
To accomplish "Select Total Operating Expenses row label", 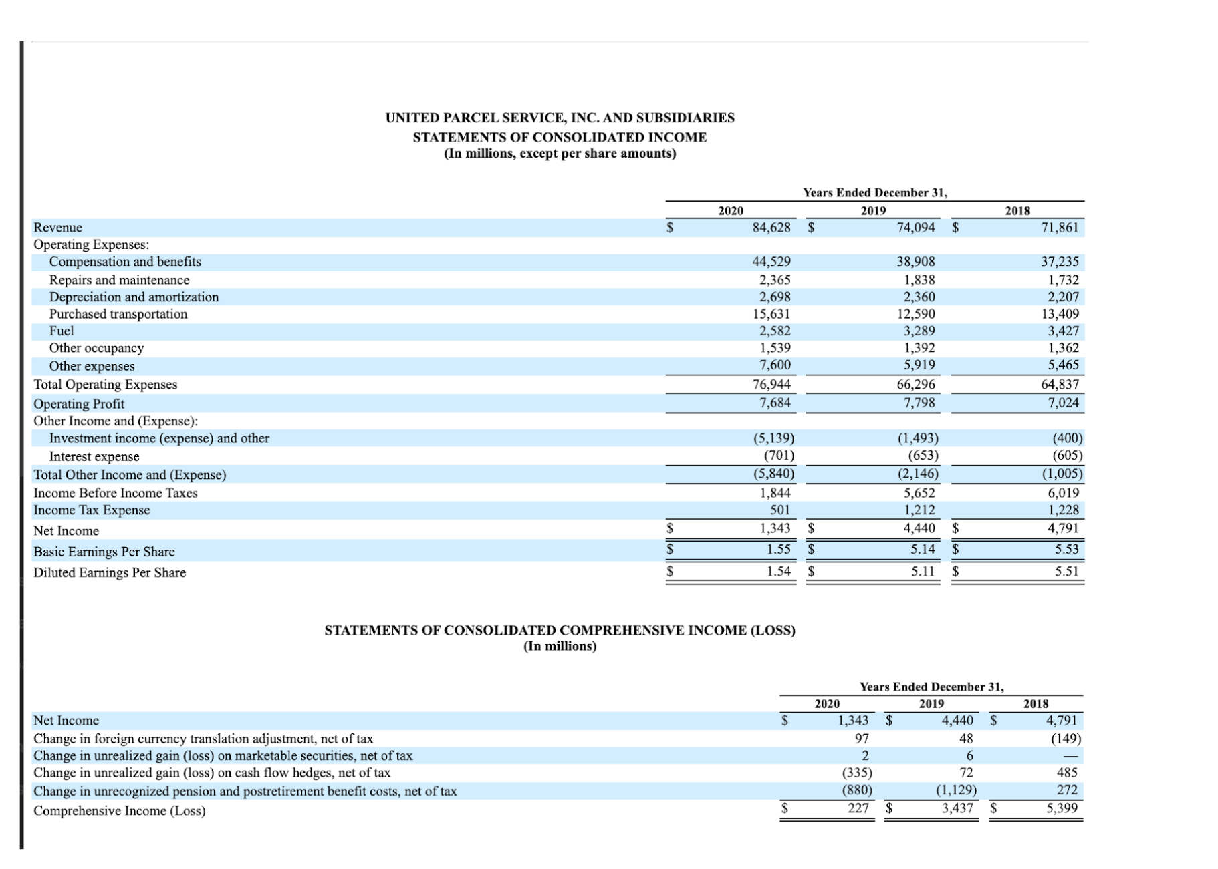I will pos(106,384).
